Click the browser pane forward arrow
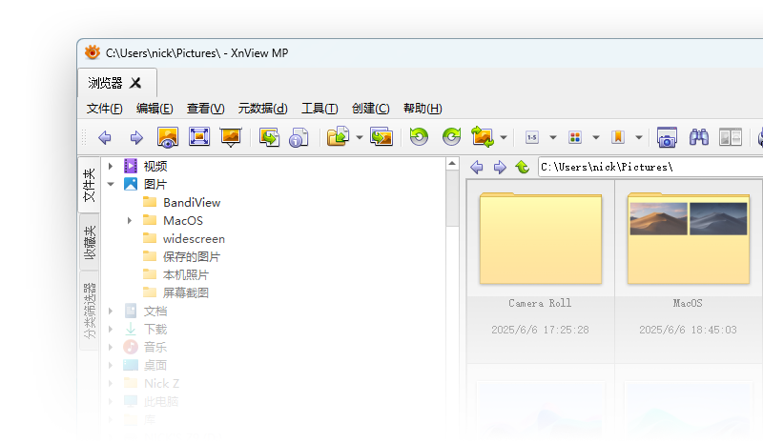Screen dimensions: 763x443 (x=500, y=168)
